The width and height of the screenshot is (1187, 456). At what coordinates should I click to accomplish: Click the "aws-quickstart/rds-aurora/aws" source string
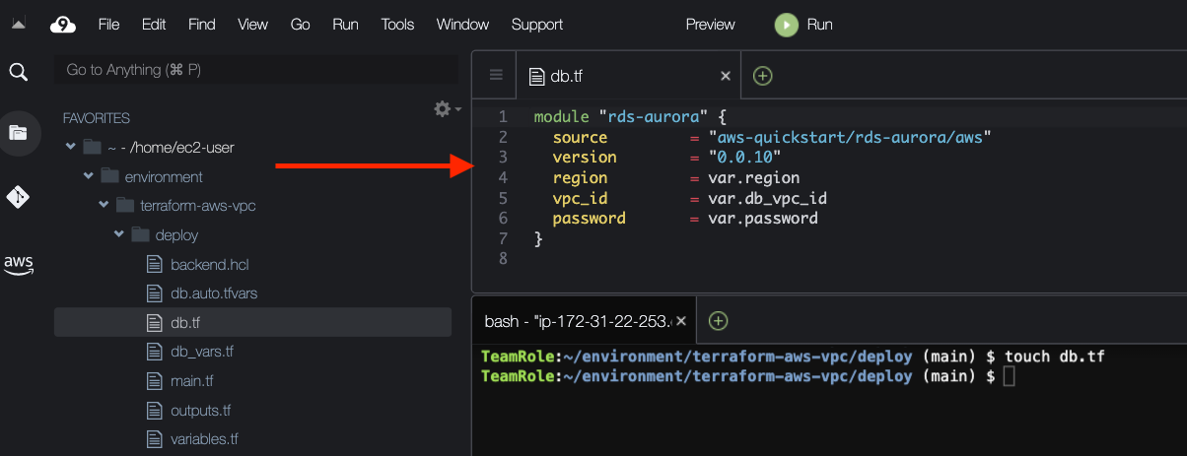[849, 137]
